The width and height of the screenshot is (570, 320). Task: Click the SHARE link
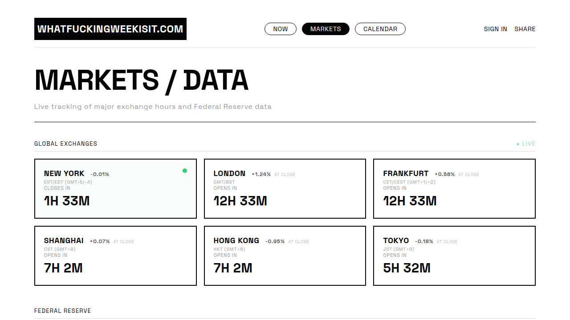pos(525,29)
